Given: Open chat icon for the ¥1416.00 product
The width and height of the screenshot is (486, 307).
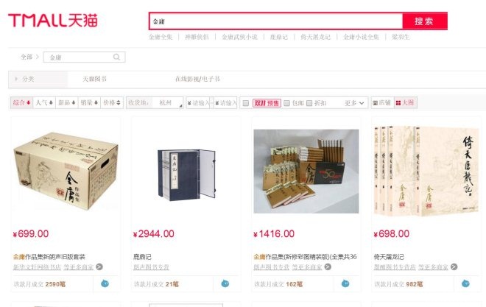Looking at the screenshot, I should coord(345,283).
